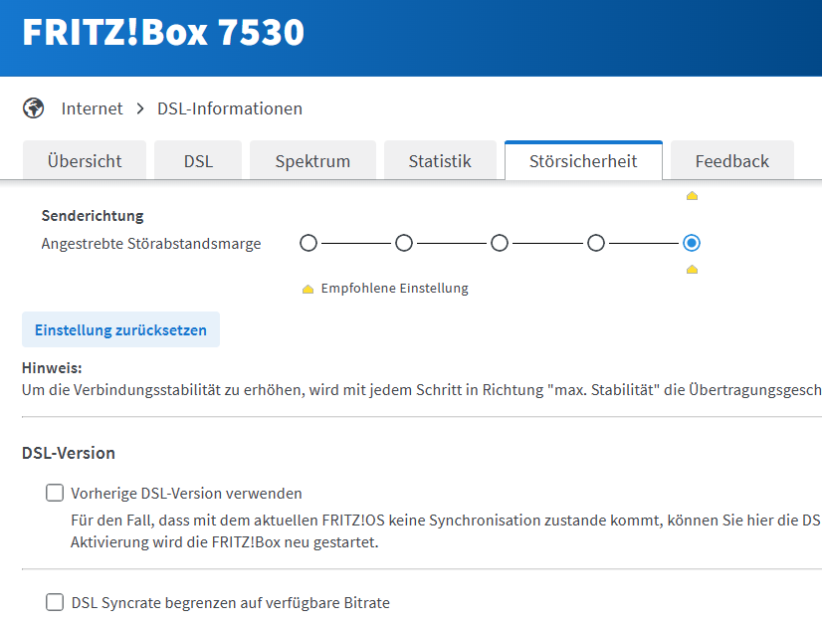Enable Vorherige DSL-Version verwenden checkbox
This screenshot has width=822, height=627.
55,493
